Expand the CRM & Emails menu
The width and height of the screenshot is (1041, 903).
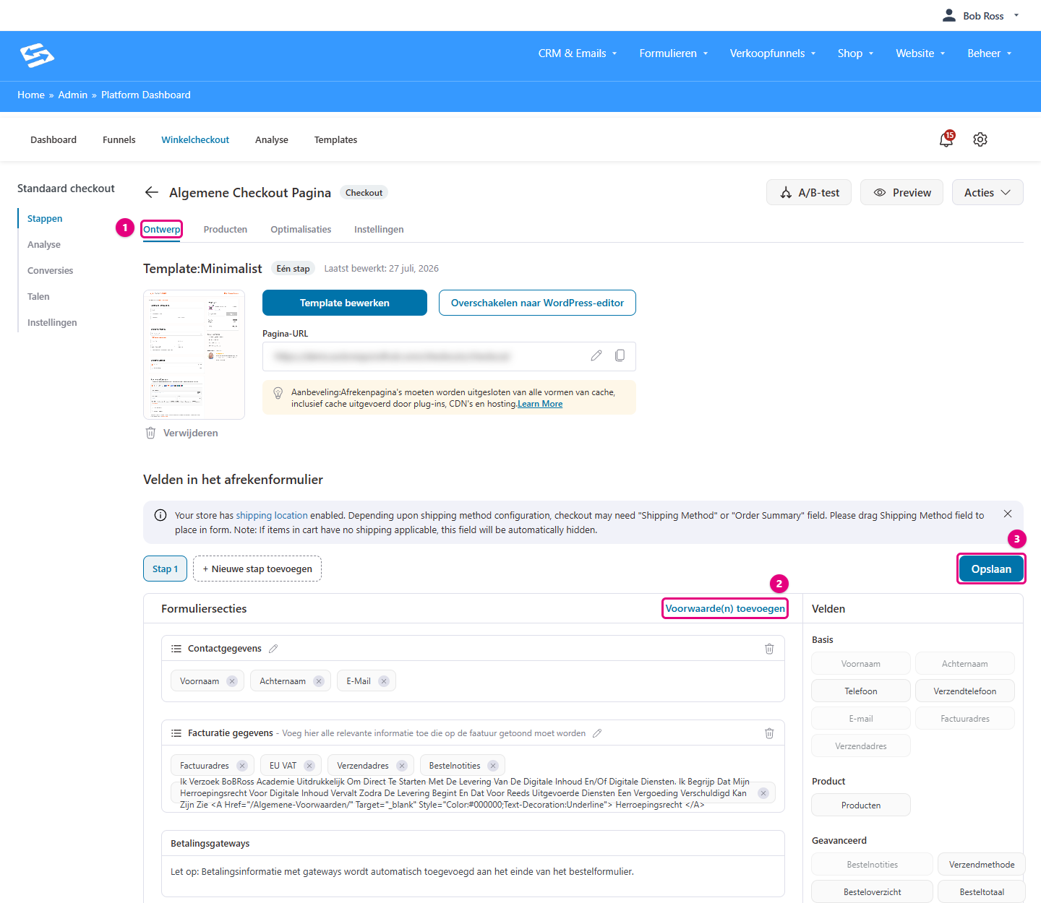(x=578, y=53)
